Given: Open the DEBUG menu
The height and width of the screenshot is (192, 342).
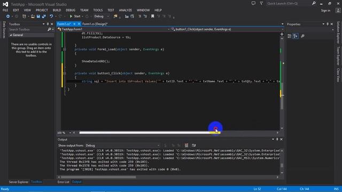Looking at the screenshot, I should [71, 10].
